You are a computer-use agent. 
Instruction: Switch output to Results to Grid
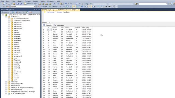(x=90, y=7)
